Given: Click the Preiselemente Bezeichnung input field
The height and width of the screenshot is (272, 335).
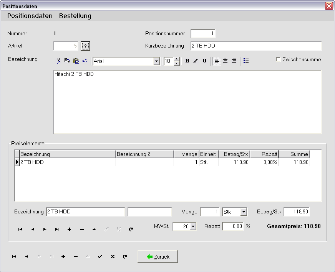Looking at the screenshot, I should point(85,212).
